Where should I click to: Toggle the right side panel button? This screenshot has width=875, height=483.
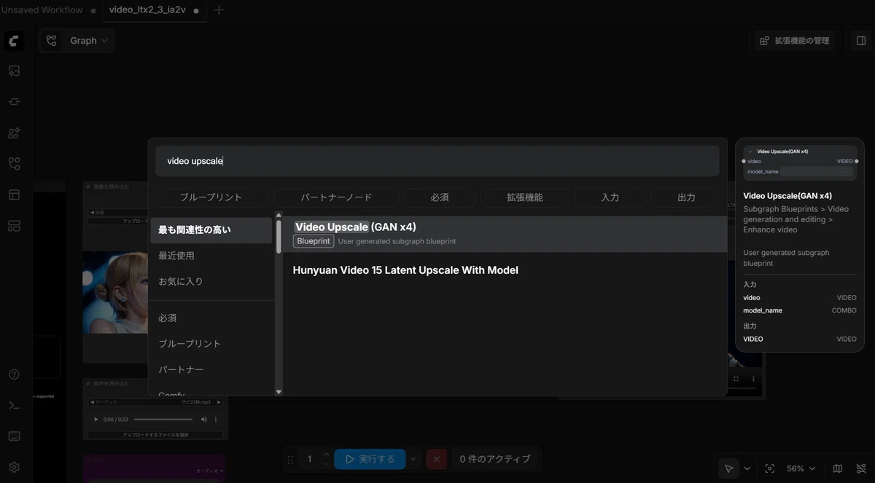point(861,41)
